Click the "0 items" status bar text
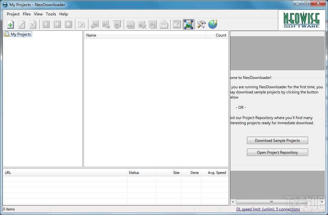This screenshot has width=328, height=215. 9,209
